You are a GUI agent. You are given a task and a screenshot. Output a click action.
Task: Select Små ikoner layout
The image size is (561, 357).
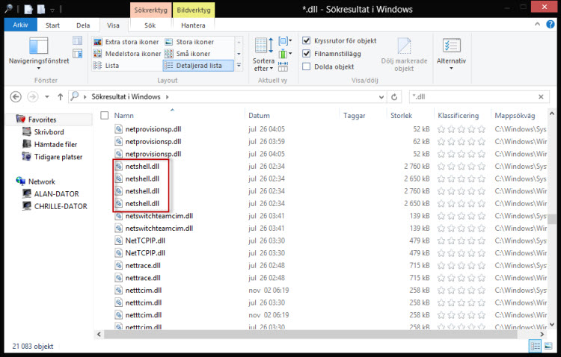(187, 54)
